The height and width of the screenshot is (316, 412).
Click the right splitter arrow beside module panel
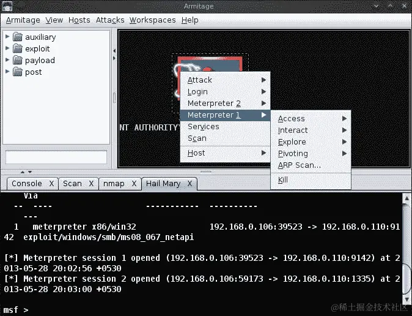tap(114, 58)
